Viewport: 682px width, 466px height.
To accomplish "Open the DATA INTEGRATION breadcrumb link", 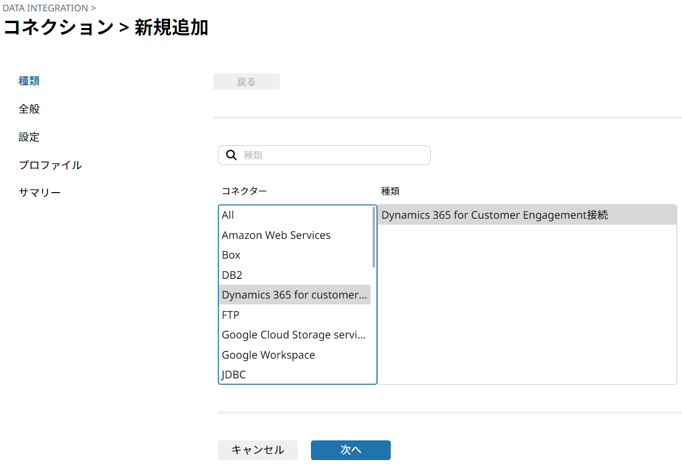I will click(x=45, y=8).
